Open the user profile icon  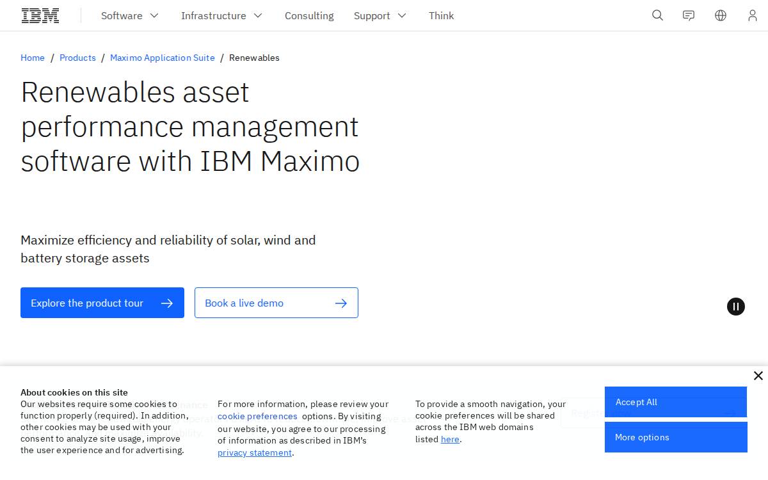click(x=753, y=15)
